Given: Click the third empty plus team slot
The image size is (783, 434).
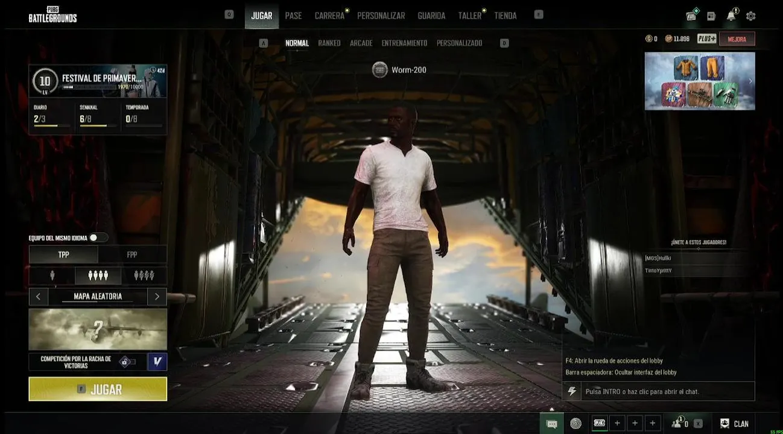Looking at the screenshot, I should [x=652, y=423].
